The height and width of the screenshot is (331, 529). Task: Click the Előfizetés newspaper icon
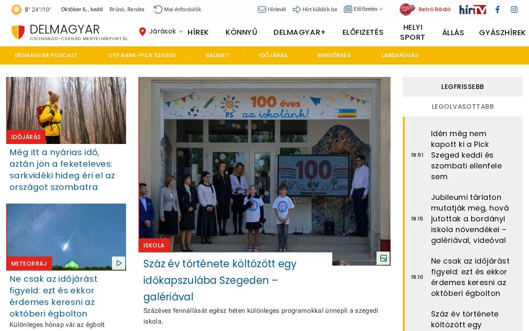tap(348, 9)
